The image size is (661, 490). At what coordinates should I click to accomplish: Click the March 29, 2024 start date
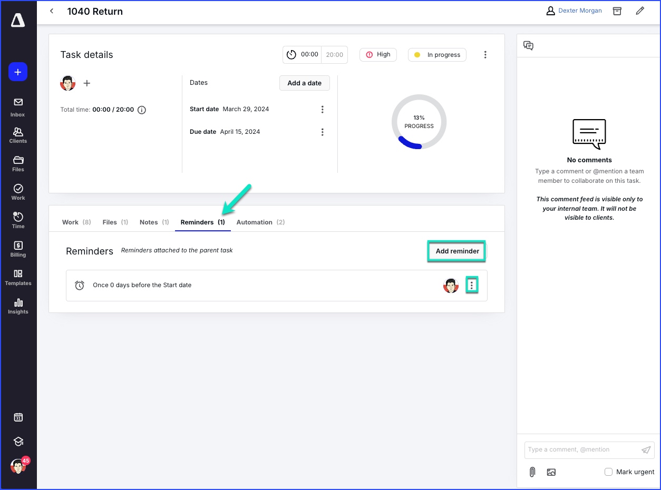click(246, 109)
